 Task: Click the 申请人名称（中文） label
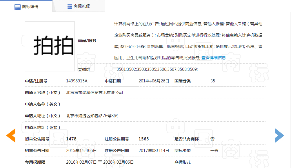coord(43,93)
